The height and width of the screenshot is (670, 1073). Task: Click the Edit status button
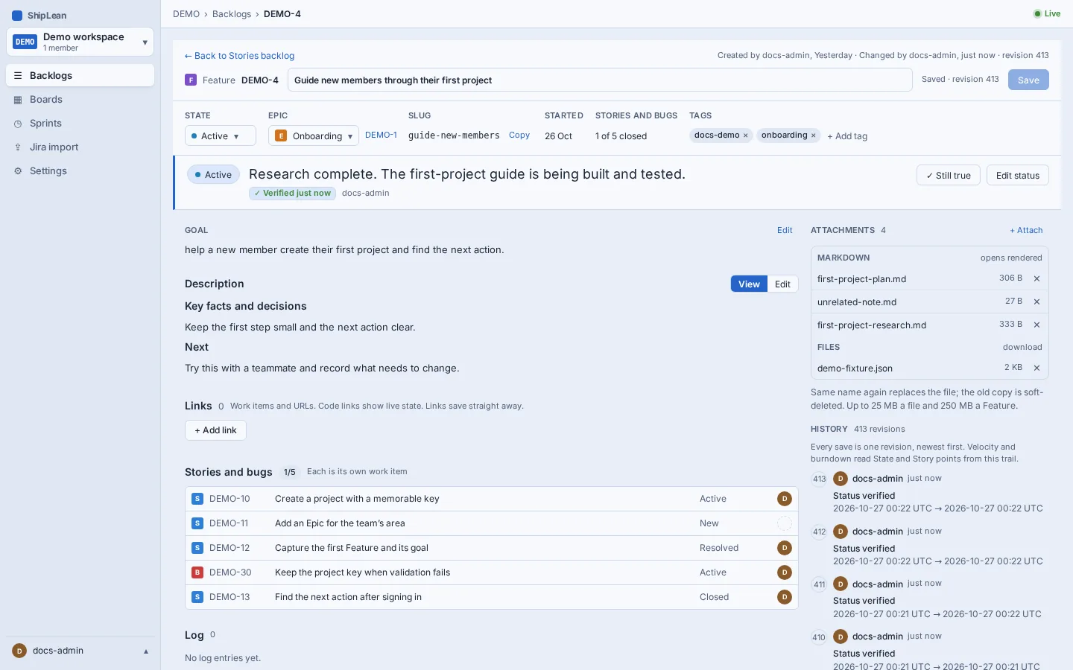coord(1018,176)
